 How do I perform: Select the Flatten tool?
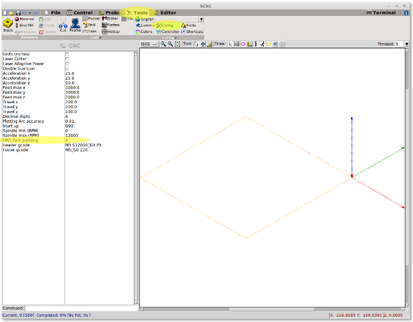(111, 25)
